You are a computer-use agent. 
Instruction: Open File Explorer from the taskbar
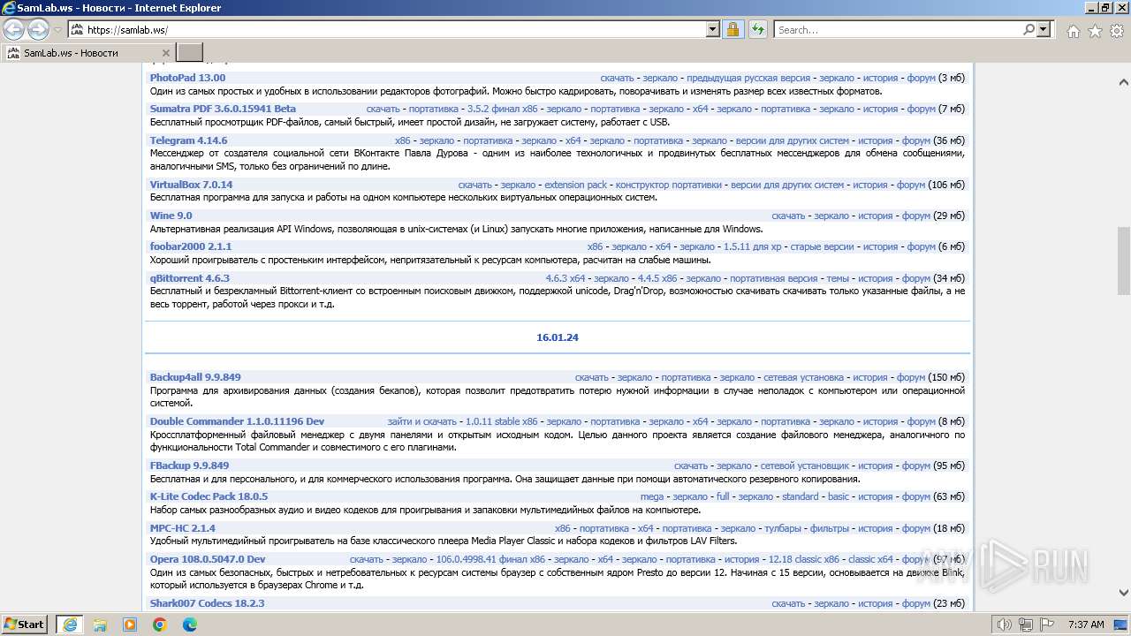click(x=100, y=624)
